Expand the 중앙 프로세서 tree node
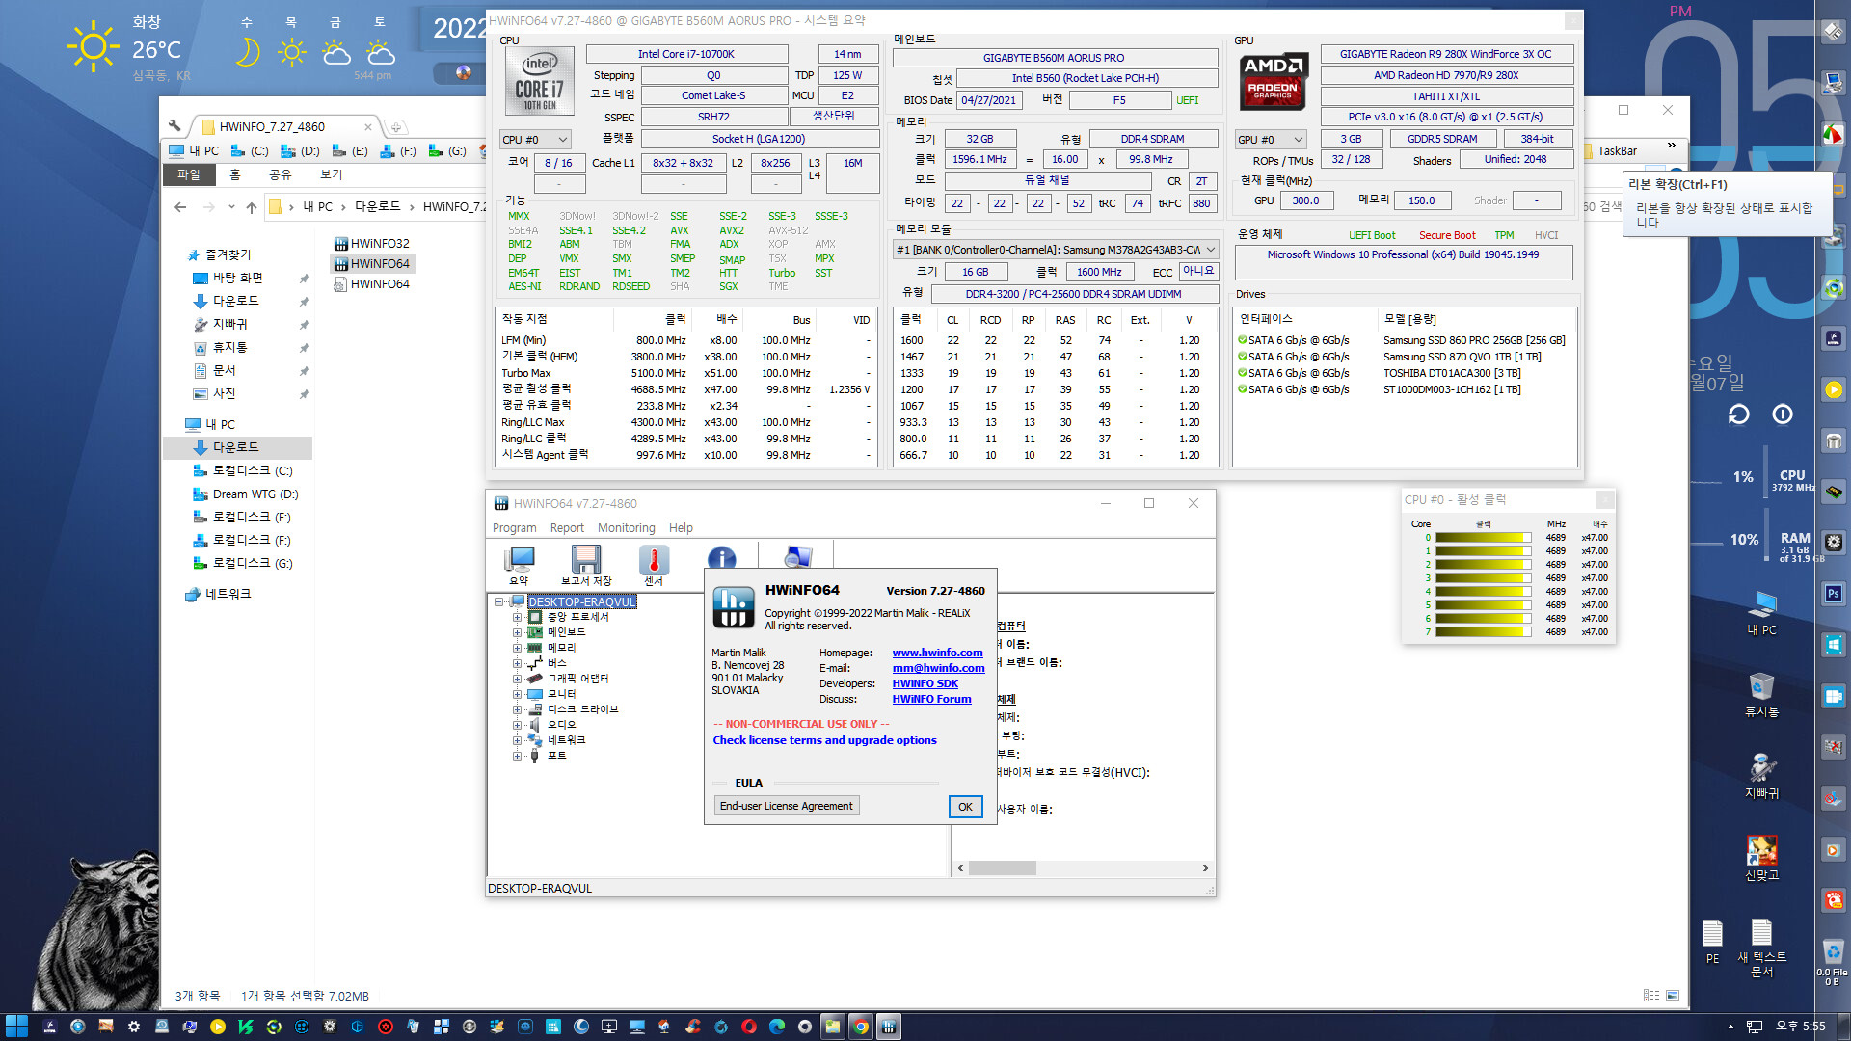This screenshot has height=1041, width=1851. click(x=517, y=617)
